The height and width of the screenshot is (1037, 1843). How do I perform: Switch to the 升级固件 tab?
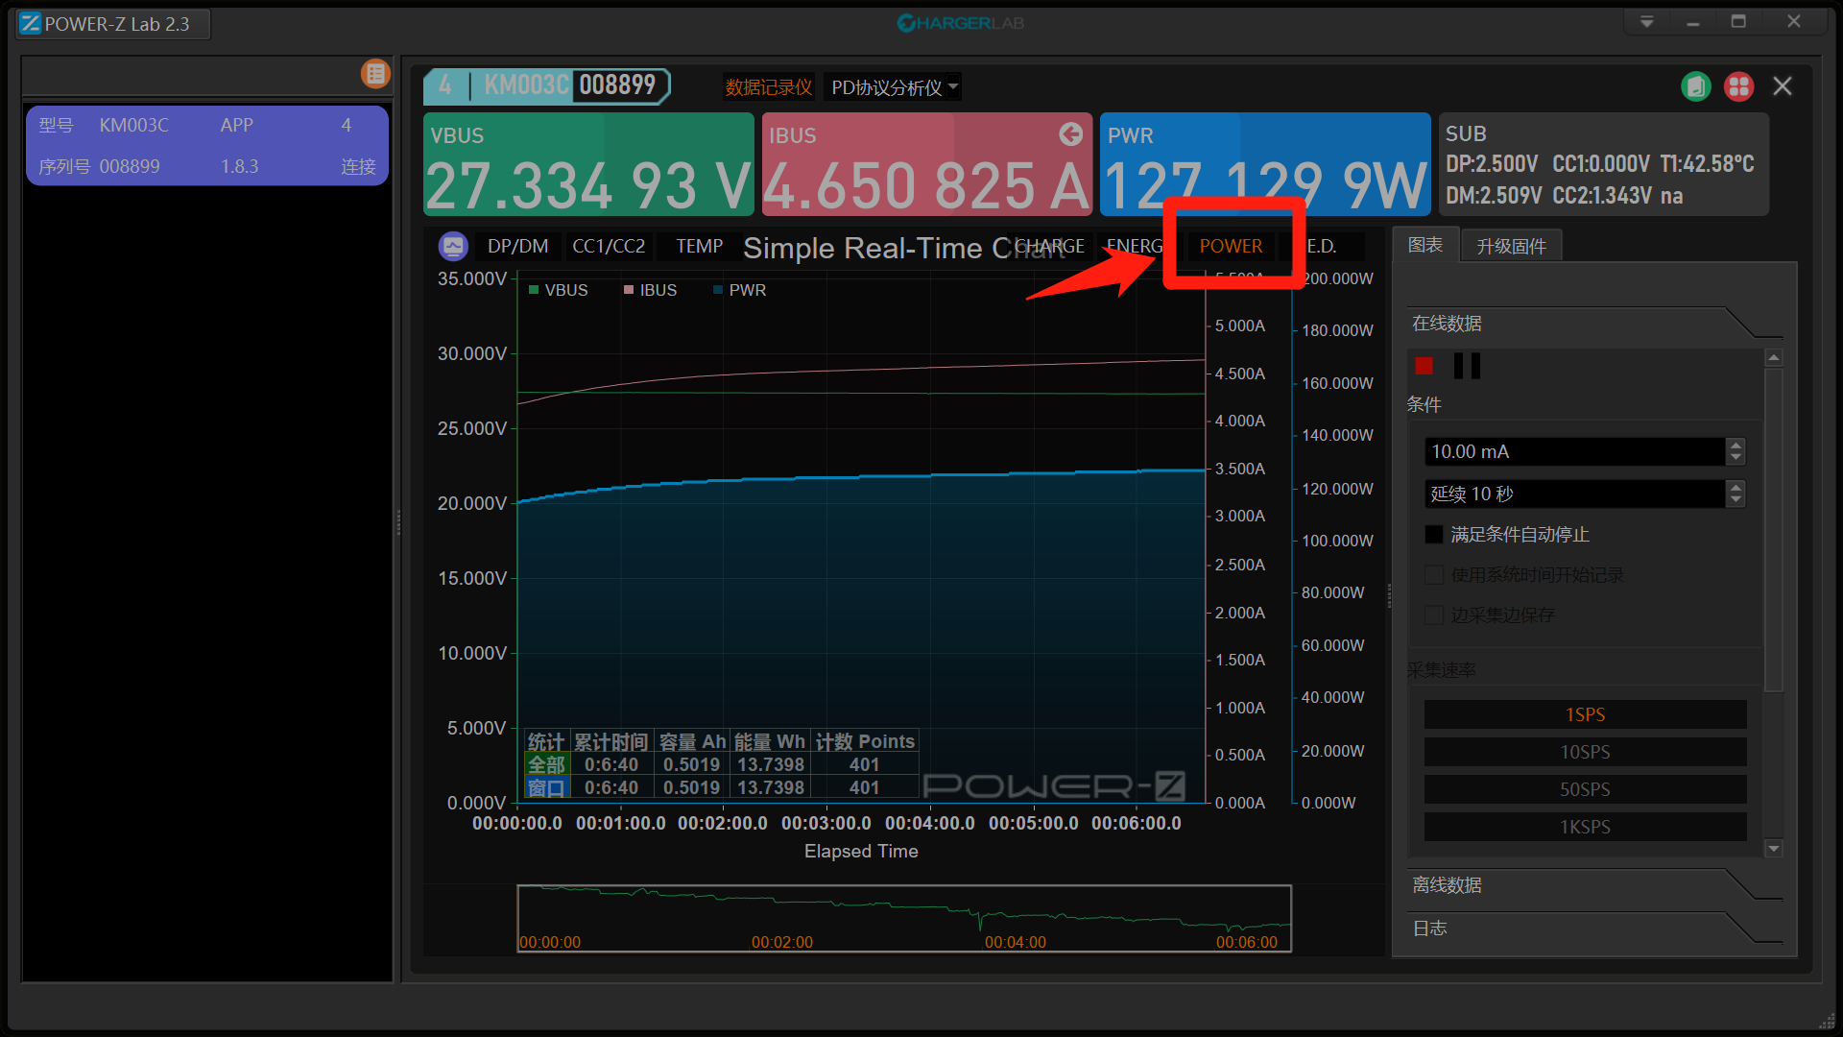[1511, 247]
